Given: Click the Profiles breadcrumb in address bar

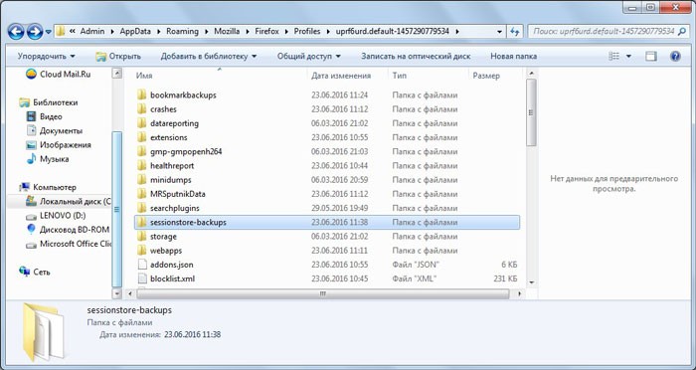Looking at the screenshot, I should coord(307,32).
